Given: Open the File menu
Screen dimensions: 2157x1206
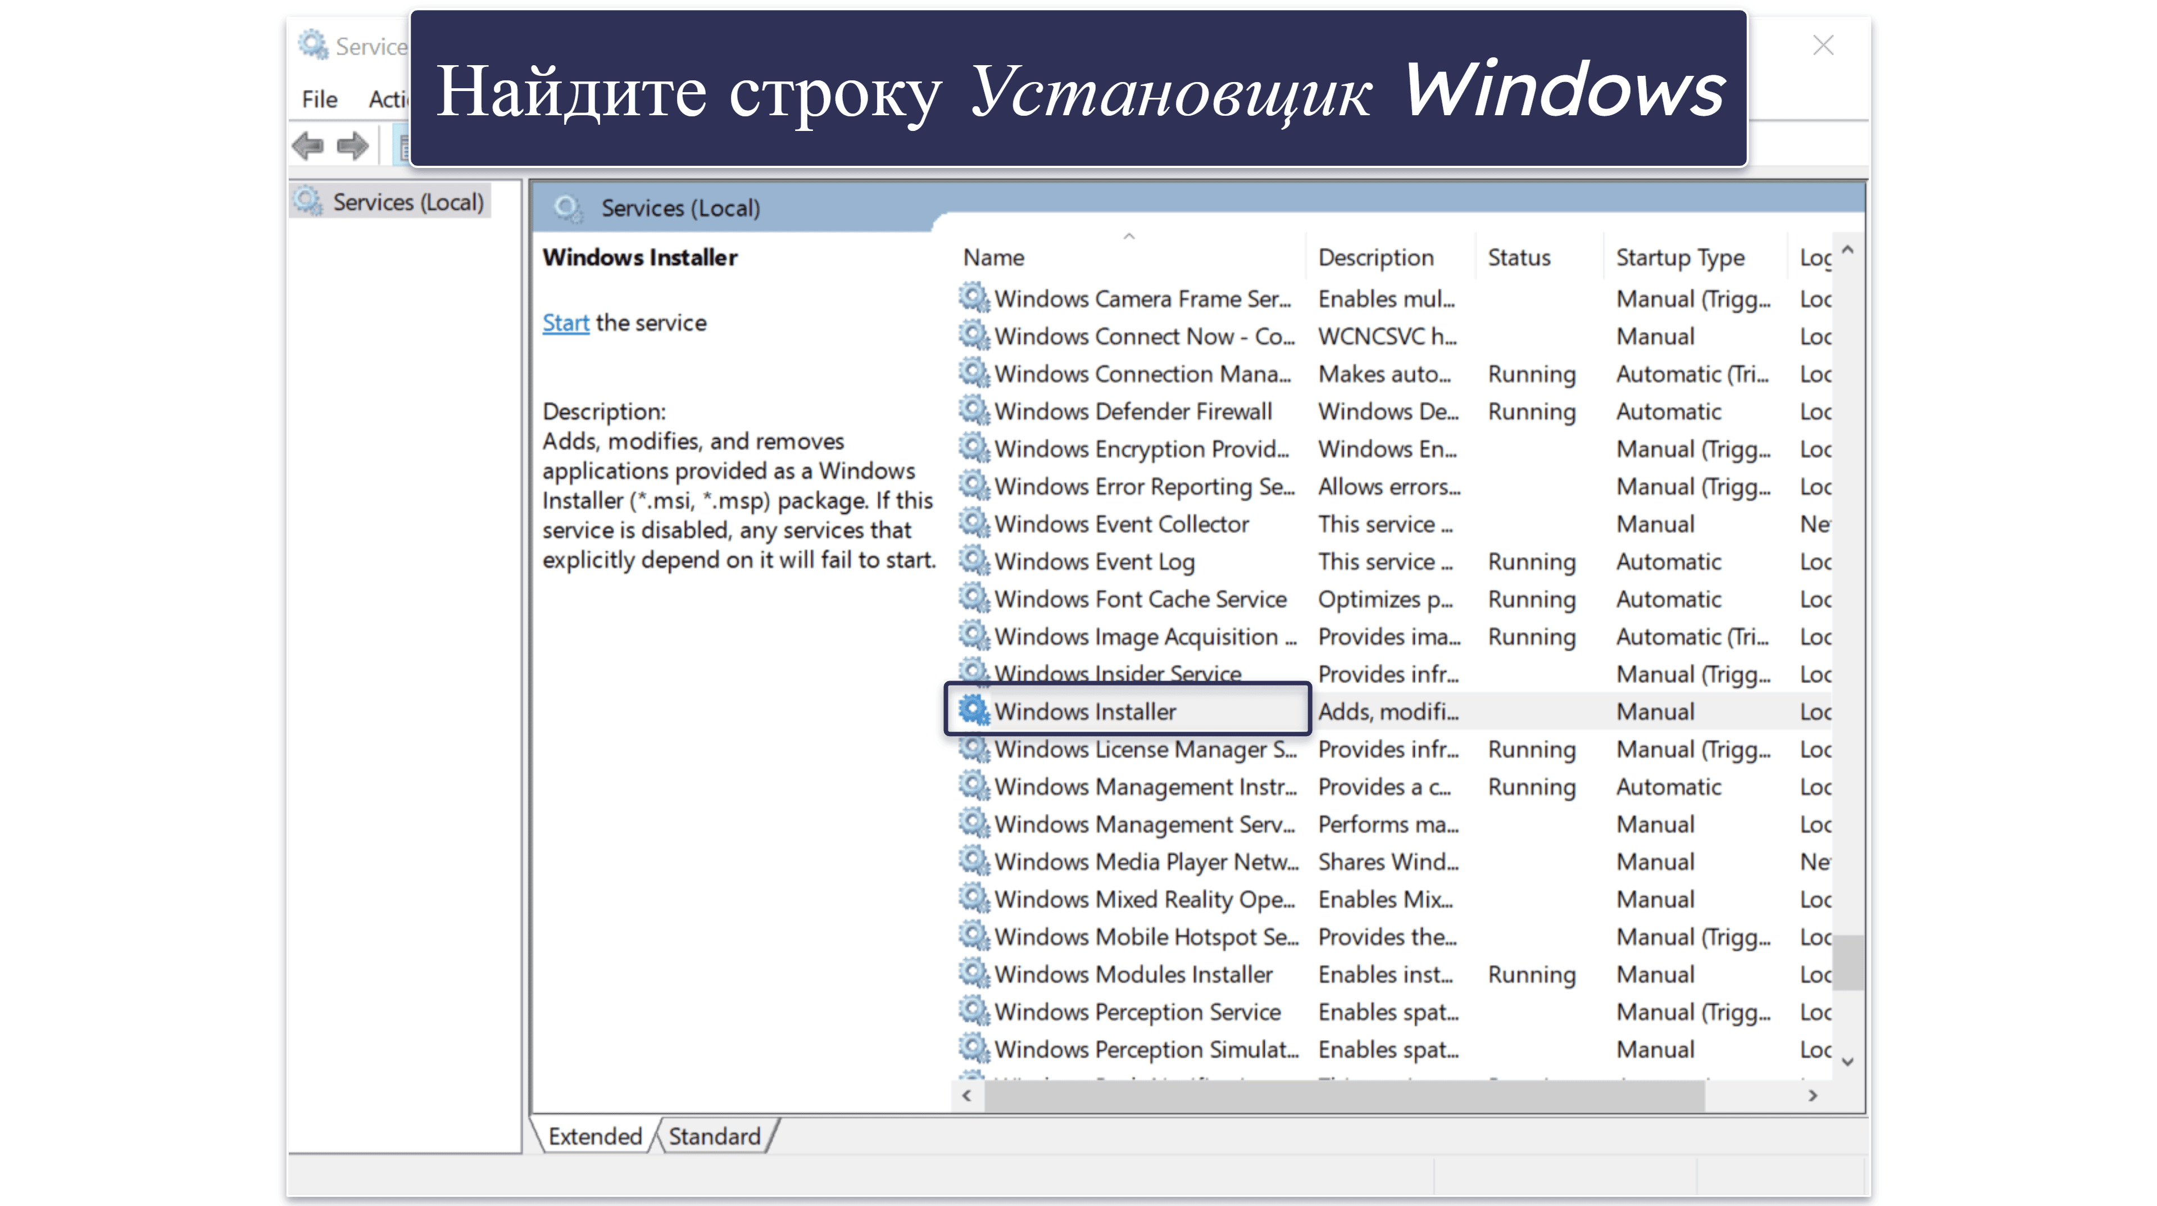Looking at the screenshot, I should point(319,99).
